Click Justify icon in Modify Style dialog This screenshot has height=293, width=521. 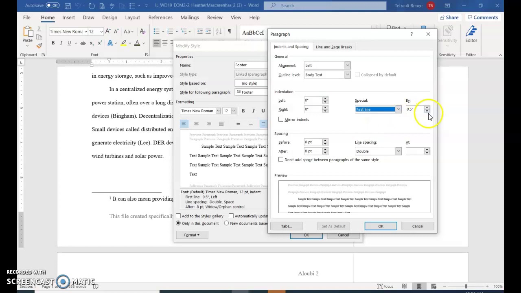click(221, 124)
